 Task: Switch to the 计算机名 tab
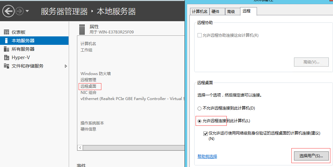click(199, 11)
